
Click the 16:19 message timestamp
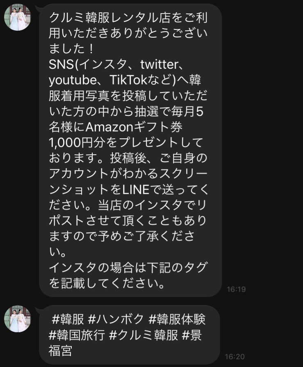(x=236, y=290)
